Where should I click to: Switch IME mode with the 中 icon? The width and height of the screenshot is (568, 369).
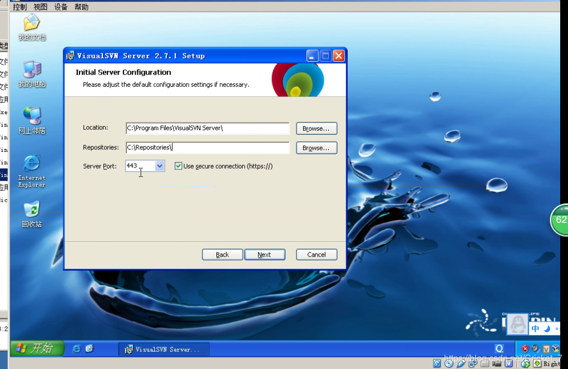[x=535, y=329]
